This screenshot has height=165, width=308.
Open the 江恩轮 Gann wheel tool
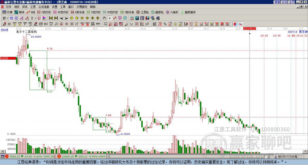(143, 12)
